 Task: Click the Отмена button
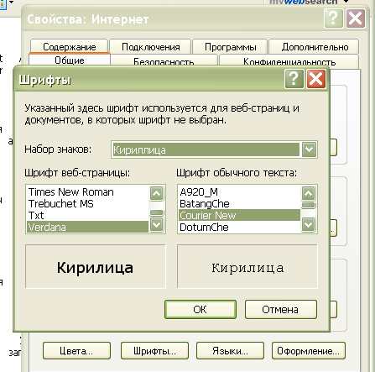click(280, 309)
